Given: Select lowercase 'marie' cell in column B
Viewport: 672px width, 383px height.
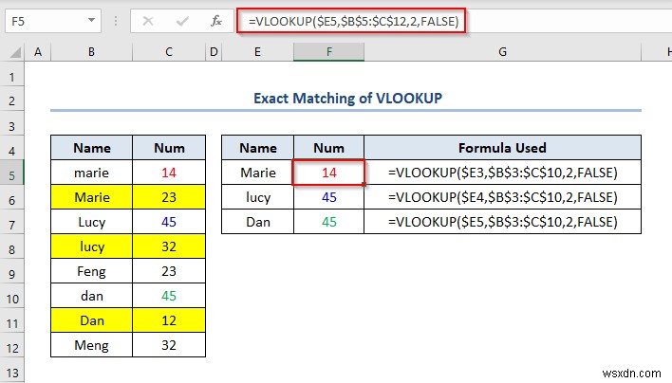Looking at the screenshot, I should click(x=92, y=173).
